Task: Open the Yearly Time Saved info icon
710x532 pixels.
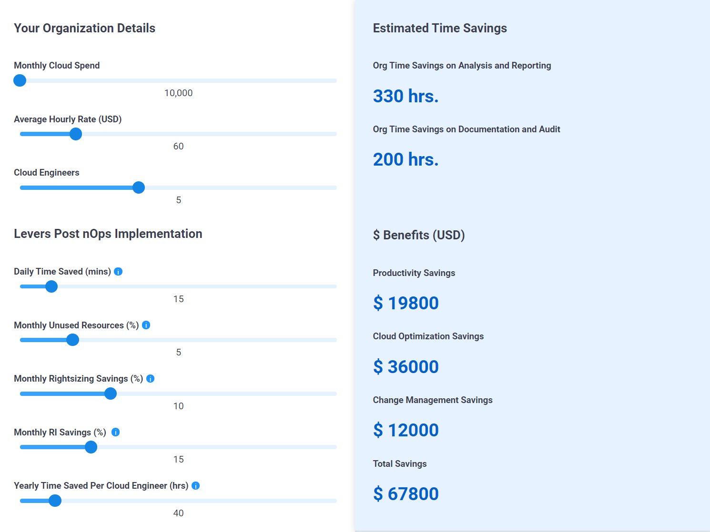Action: [x=196, y=486]
